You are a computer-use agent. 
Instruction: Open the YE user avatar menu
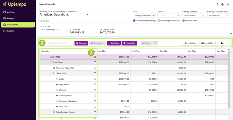[228, 5]
